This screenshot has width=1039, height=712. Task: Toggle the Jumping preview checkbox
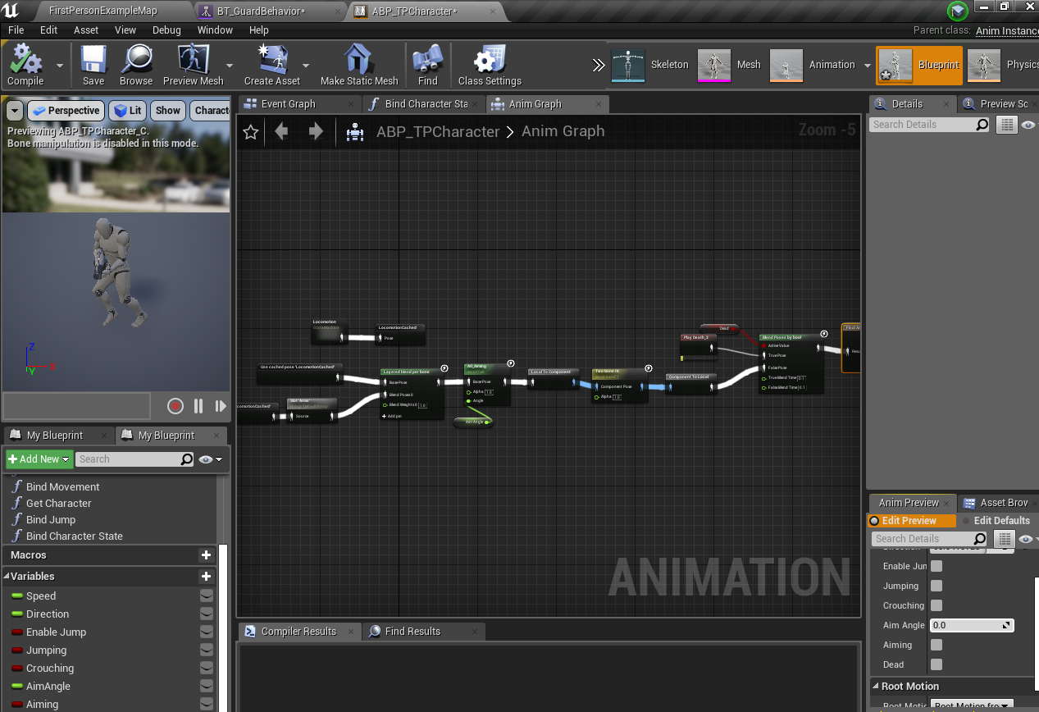936,586
